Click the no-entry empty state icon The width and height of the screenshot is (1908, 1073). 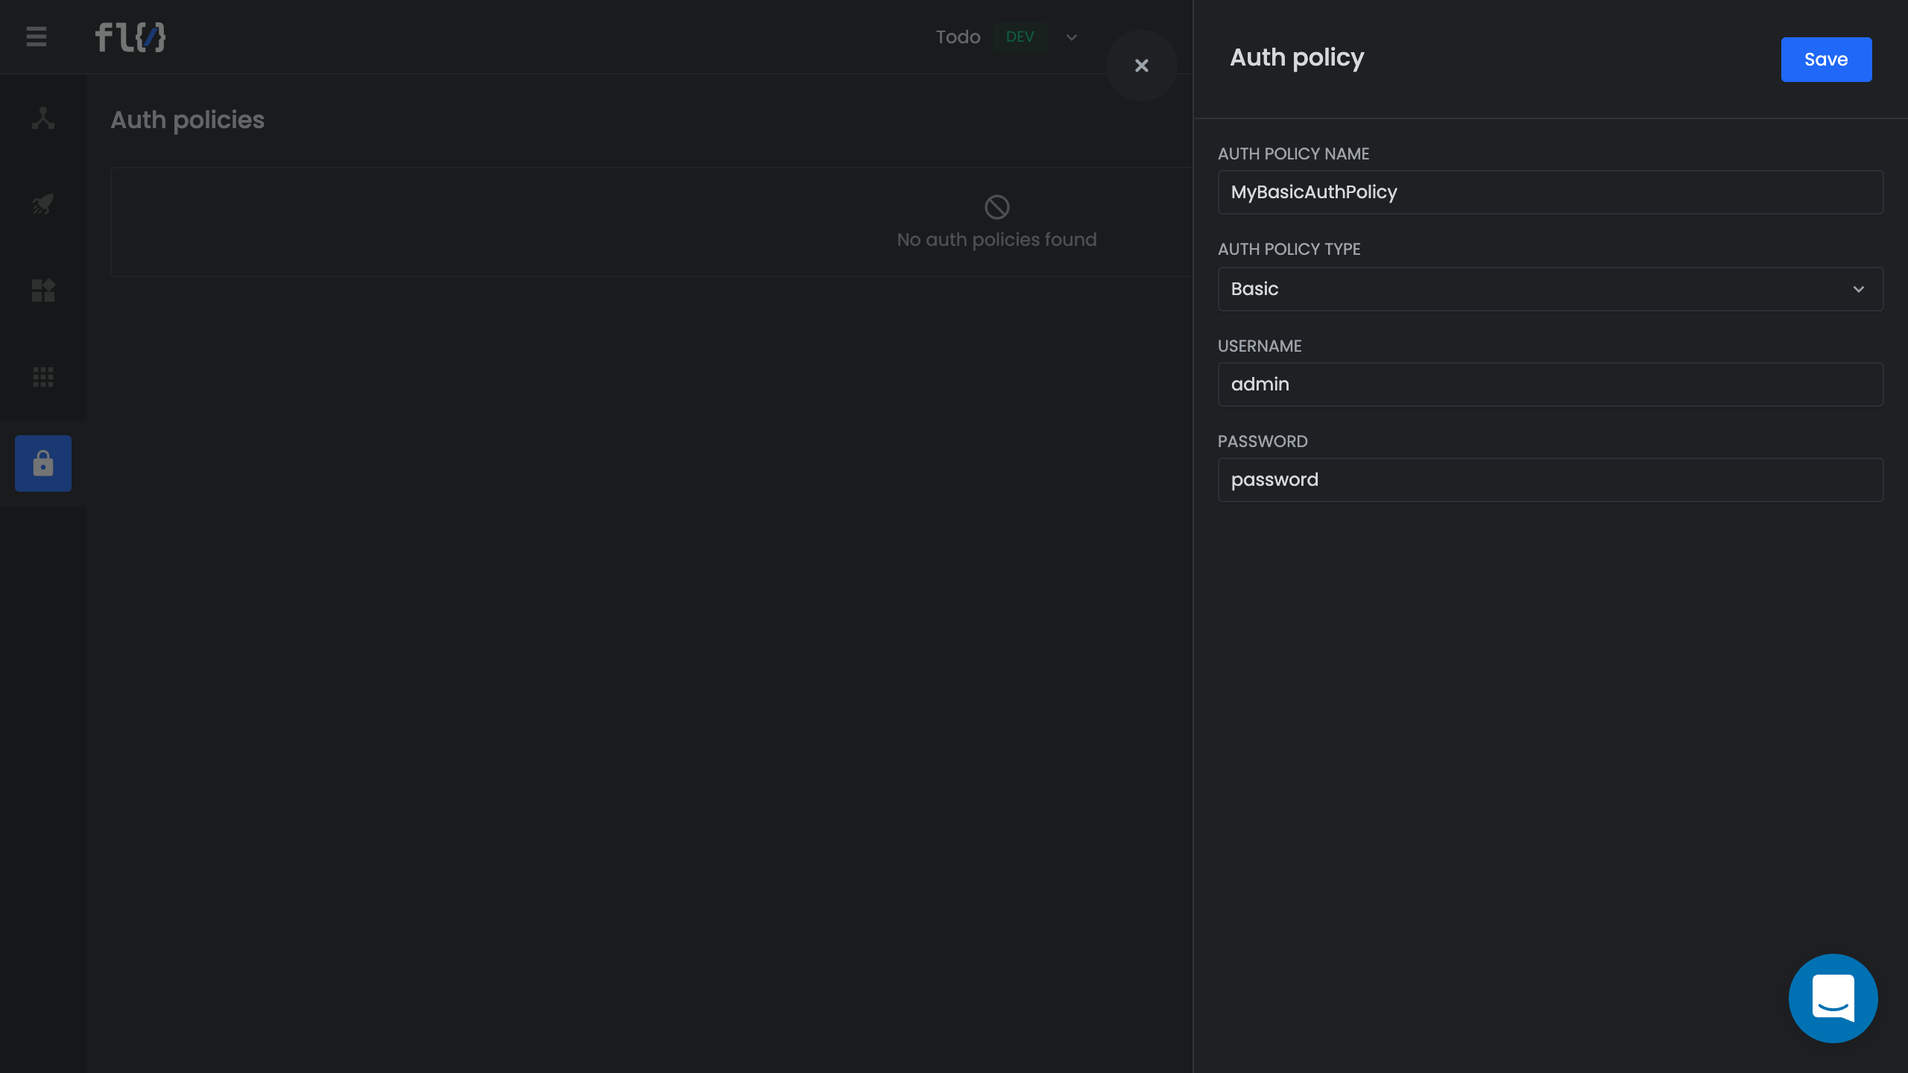click(x=996, y=206)
